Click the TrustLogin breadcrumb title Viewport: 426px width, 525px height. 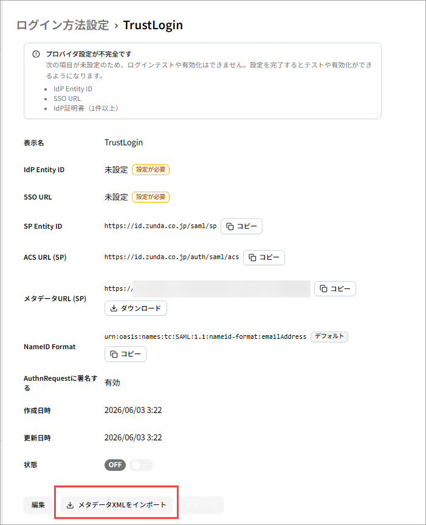[153, 25]
